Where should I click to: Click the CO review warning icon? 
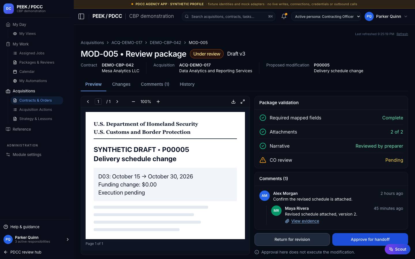click(x=263, y=160)
